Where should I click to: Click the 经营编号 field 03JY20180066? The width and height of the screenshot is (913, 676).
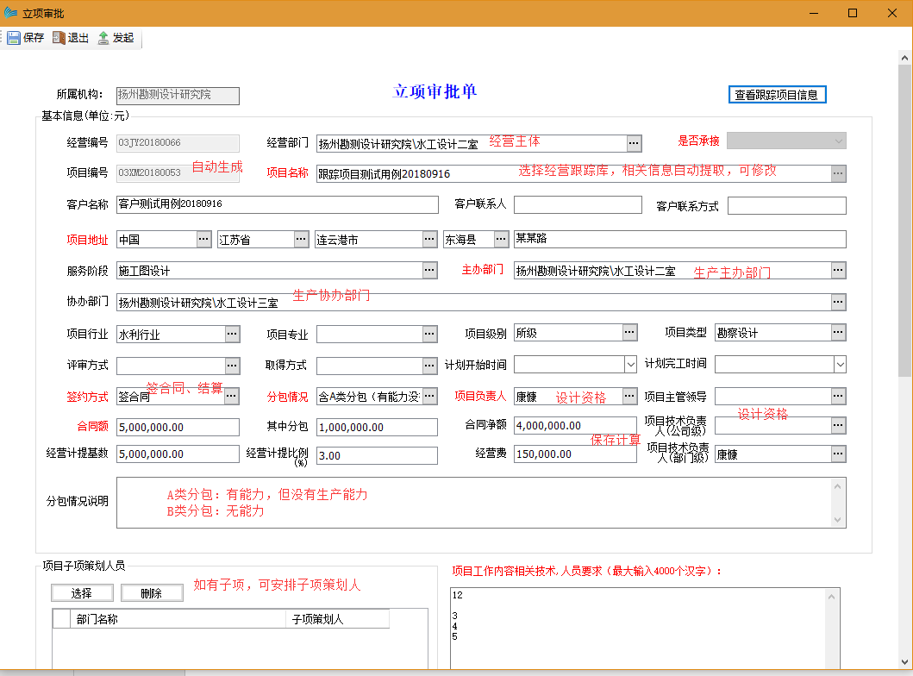point(178,143)
